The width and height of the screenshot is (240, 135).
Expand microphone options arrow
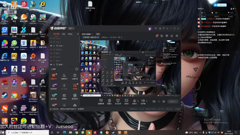click(x=138, y=101)
